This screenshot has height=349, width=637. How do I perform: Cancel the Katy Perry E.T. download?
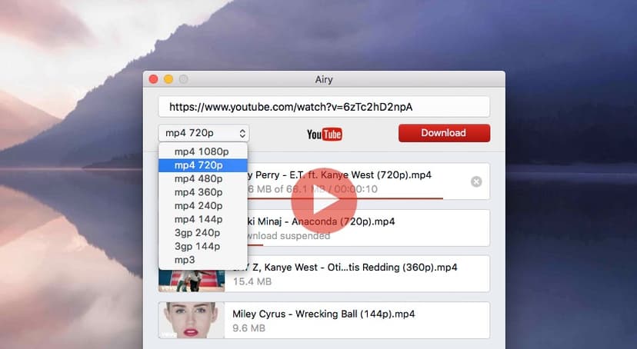pos(476,181)
